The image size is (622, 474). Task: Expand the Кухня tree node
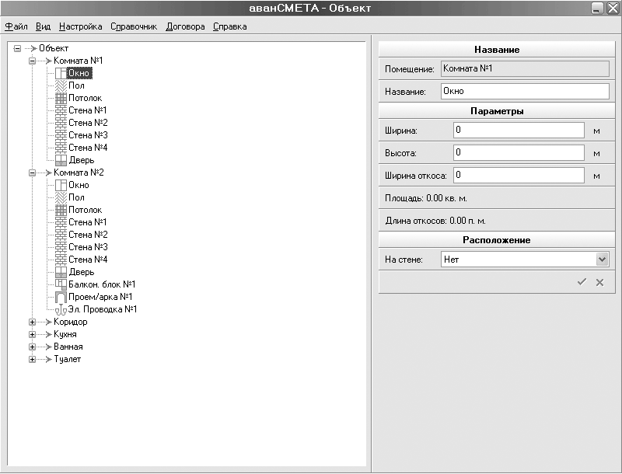pyautogui.click(x=32, y=334)
